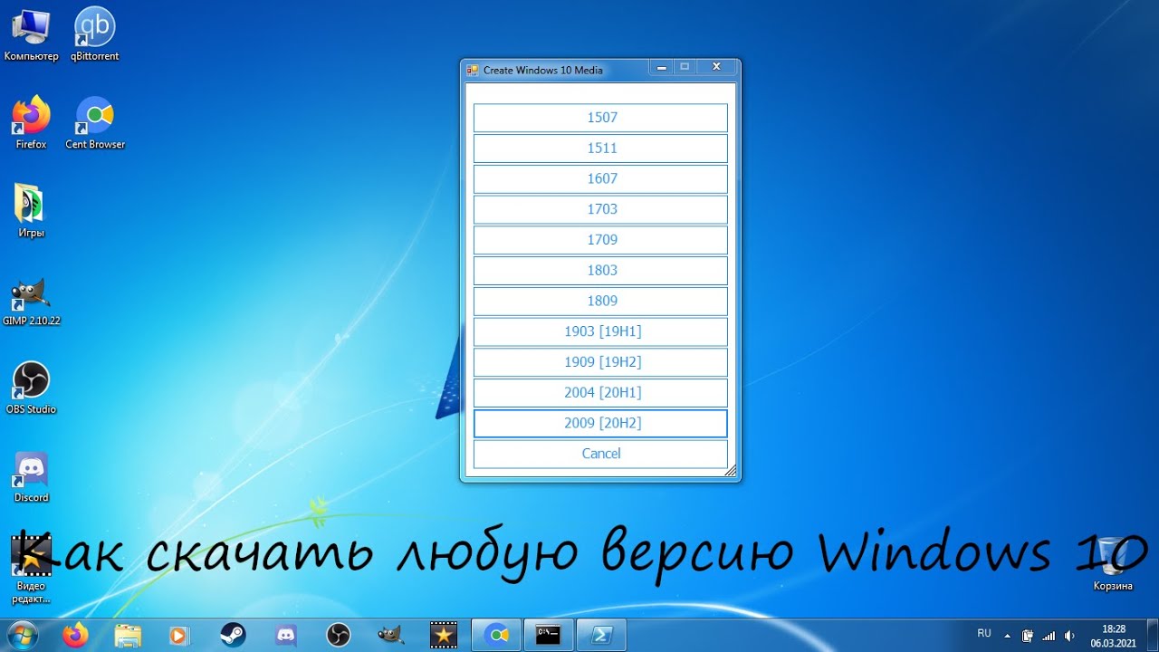Open OBS Studio from the taskbar
Screen dimensions: 1159x652
[x=338, y=636]
